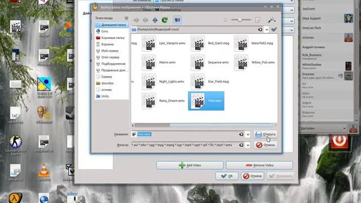Clear the filter field
The height and width of the screenshot is (203, 361).
click(241, 145)
